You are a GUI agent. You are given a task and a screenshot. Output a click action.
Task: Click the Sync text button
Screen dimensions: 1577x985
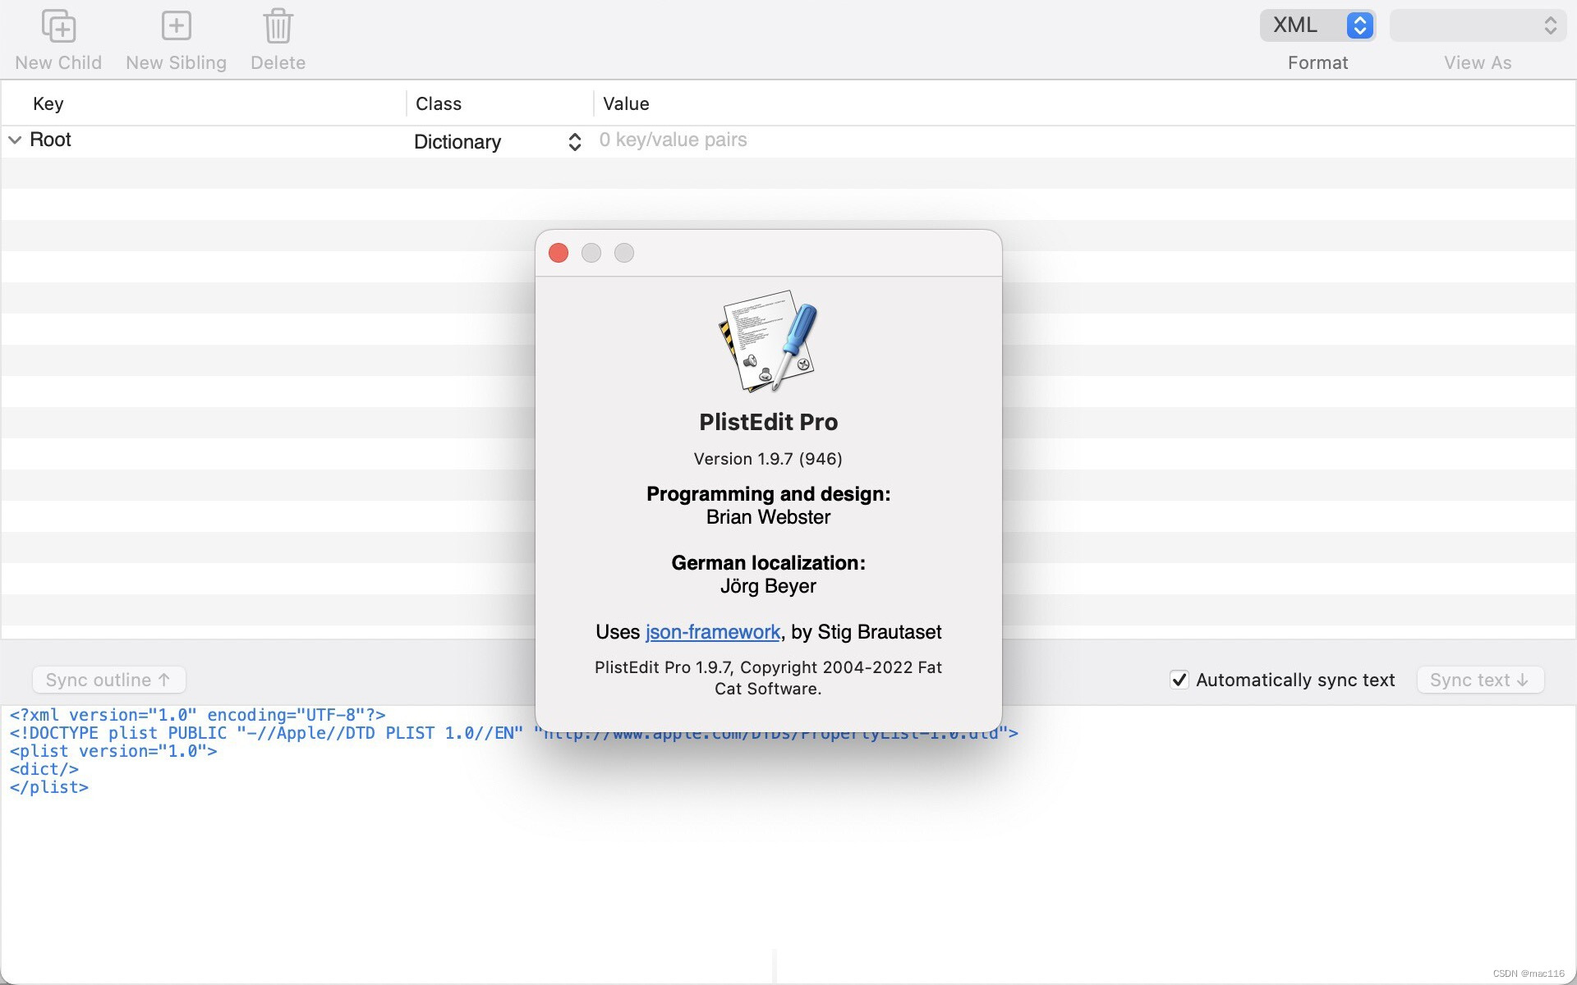1480,680
